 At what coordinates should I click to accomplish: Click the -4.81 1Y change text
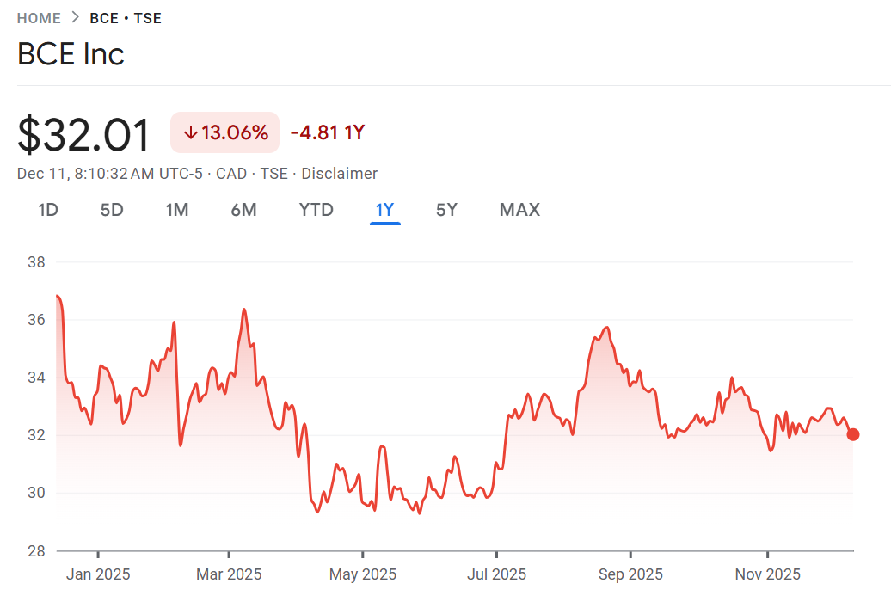tap(328, 133)
